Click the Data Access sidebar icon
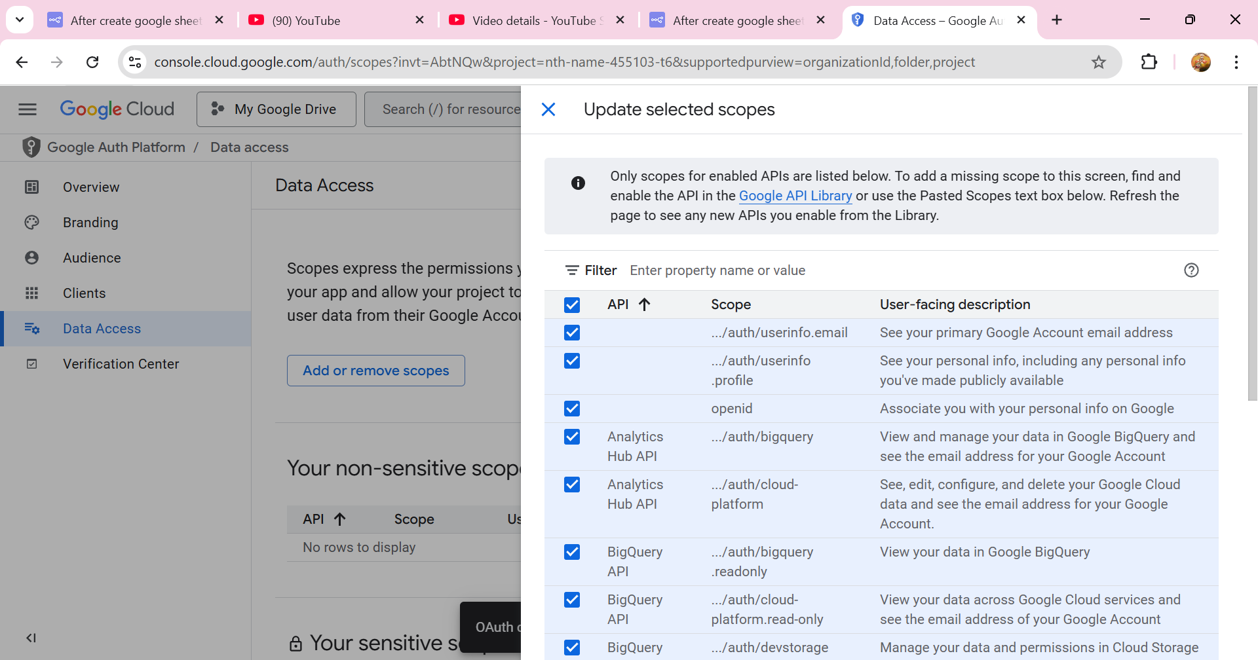 click(31, 329)
